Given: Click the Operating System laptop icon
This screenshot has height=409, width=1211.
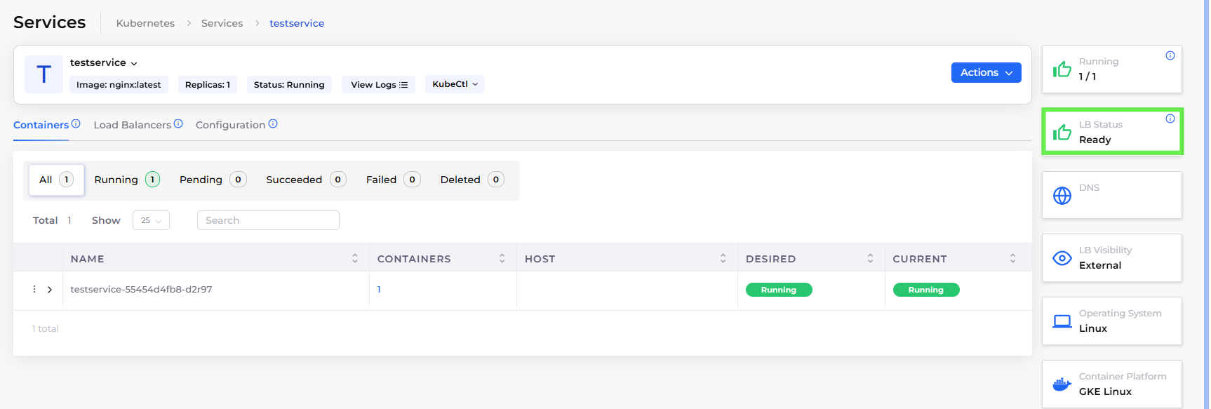Looking at the screenshot, I should click(x=1062, y=321).
